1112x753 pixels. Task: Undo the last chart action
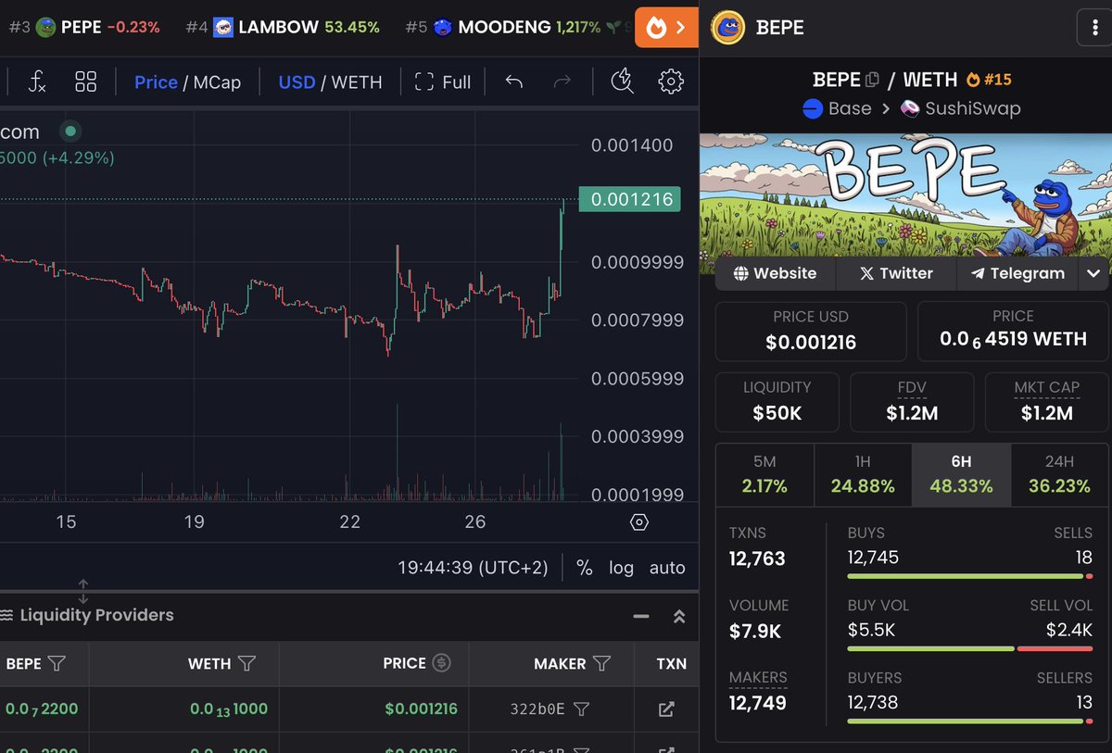(514, 82)
